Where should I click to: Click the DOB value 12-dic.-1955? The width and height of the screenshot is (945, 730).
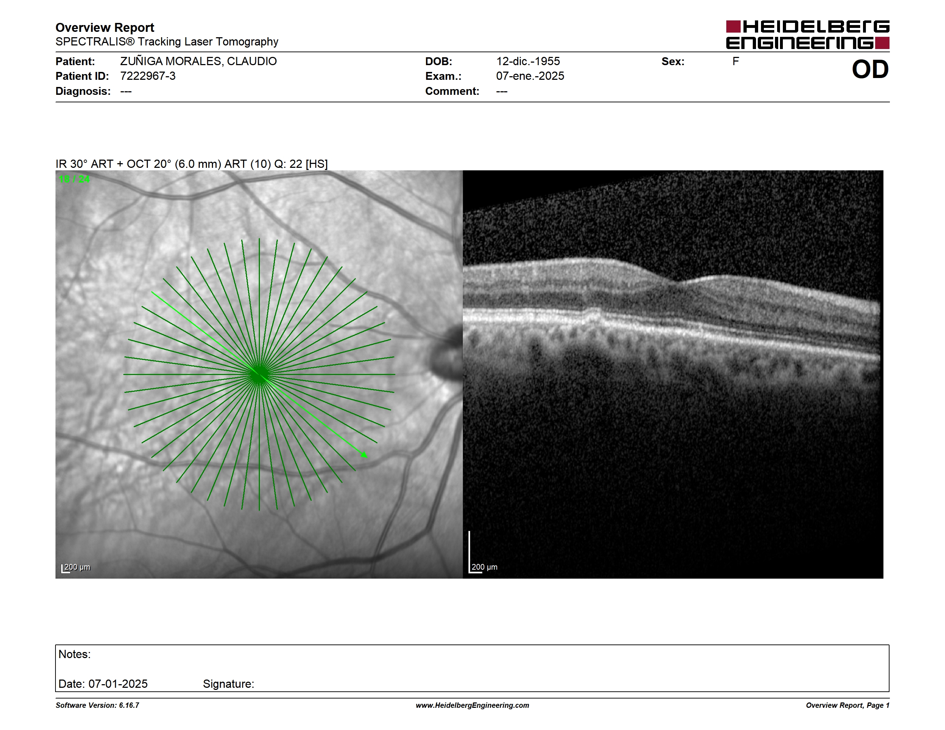(x=528, y=62)
